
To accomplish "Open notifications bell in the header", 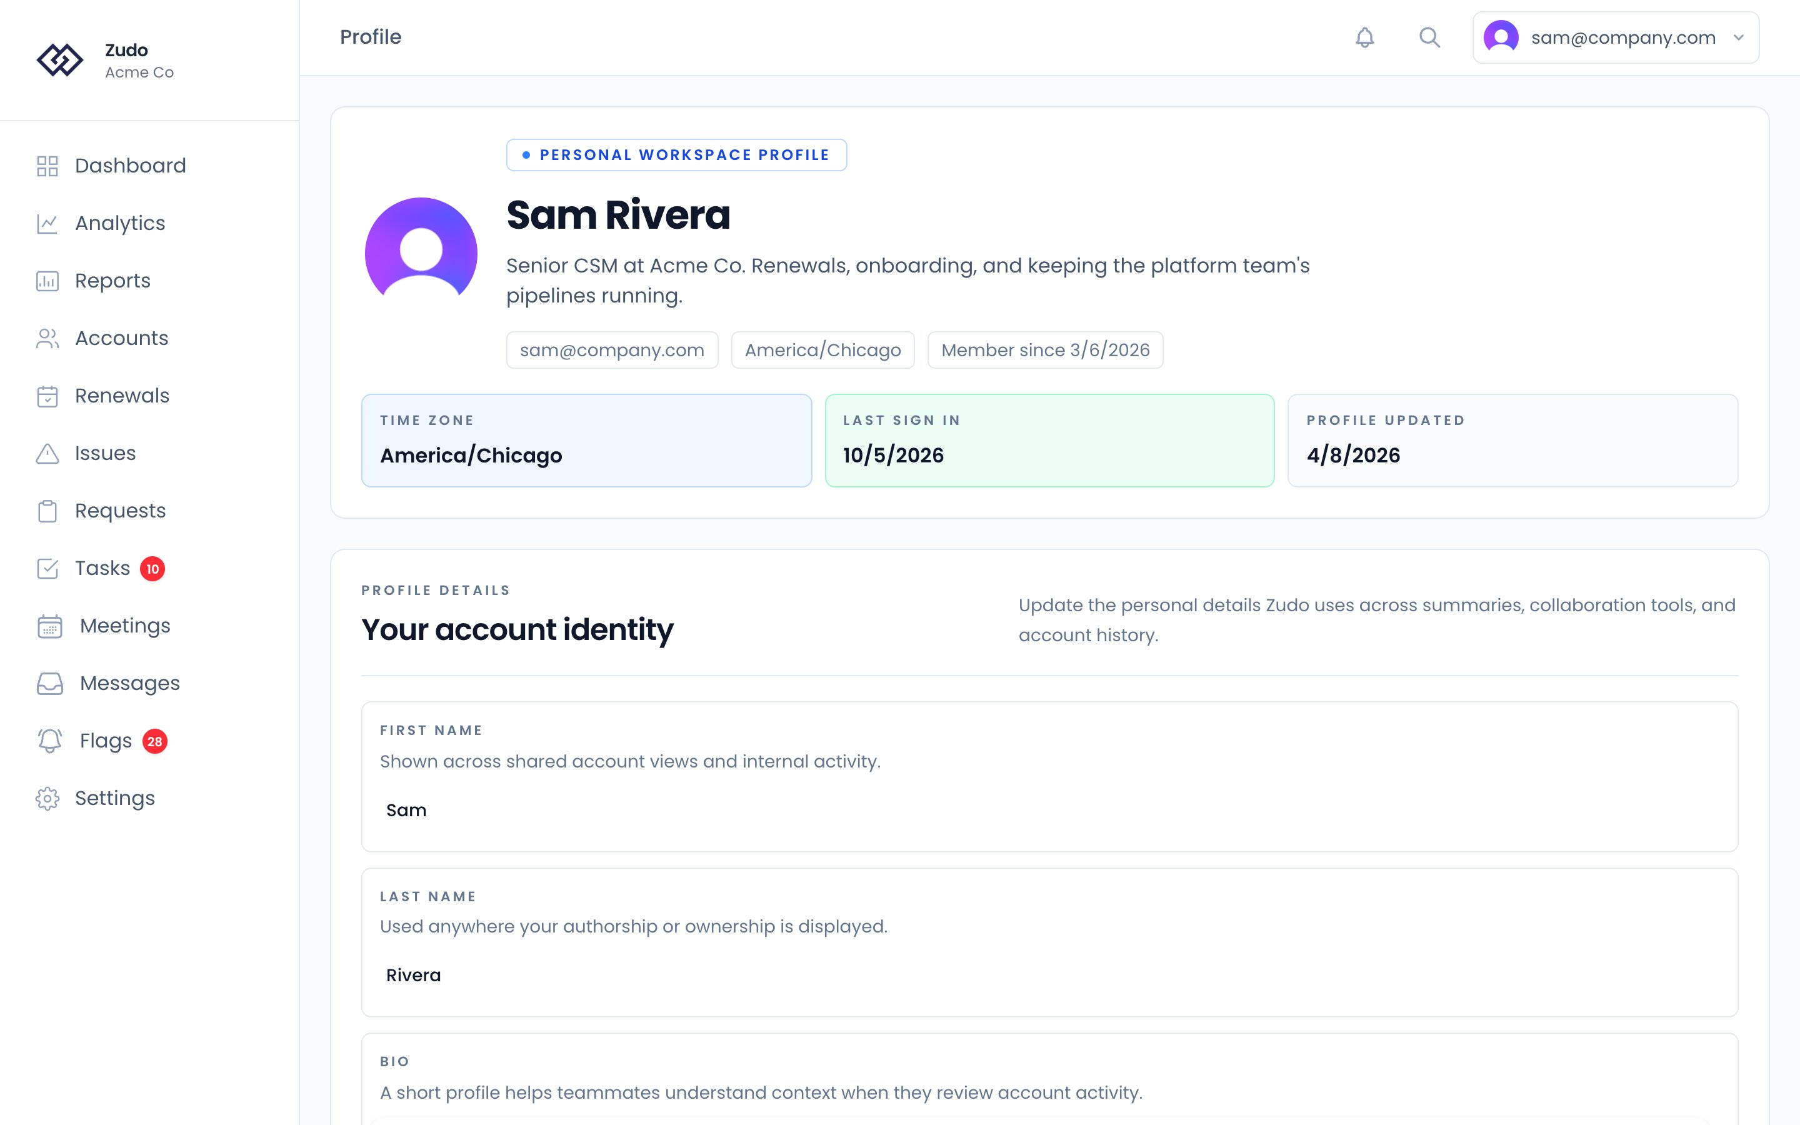I will (x=1364, y=37).
